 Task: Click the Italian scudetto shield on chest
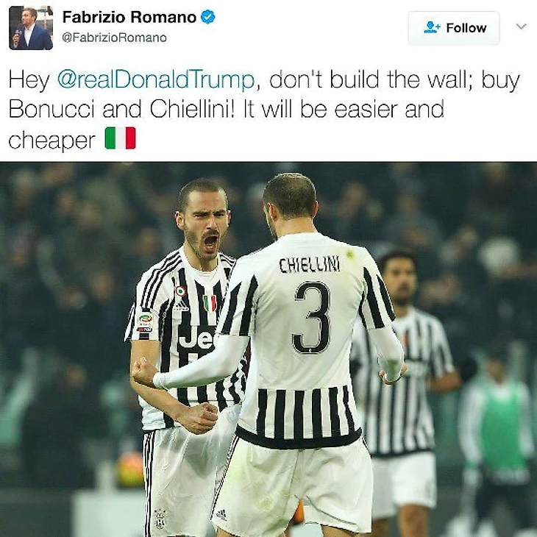coord(210,303)
